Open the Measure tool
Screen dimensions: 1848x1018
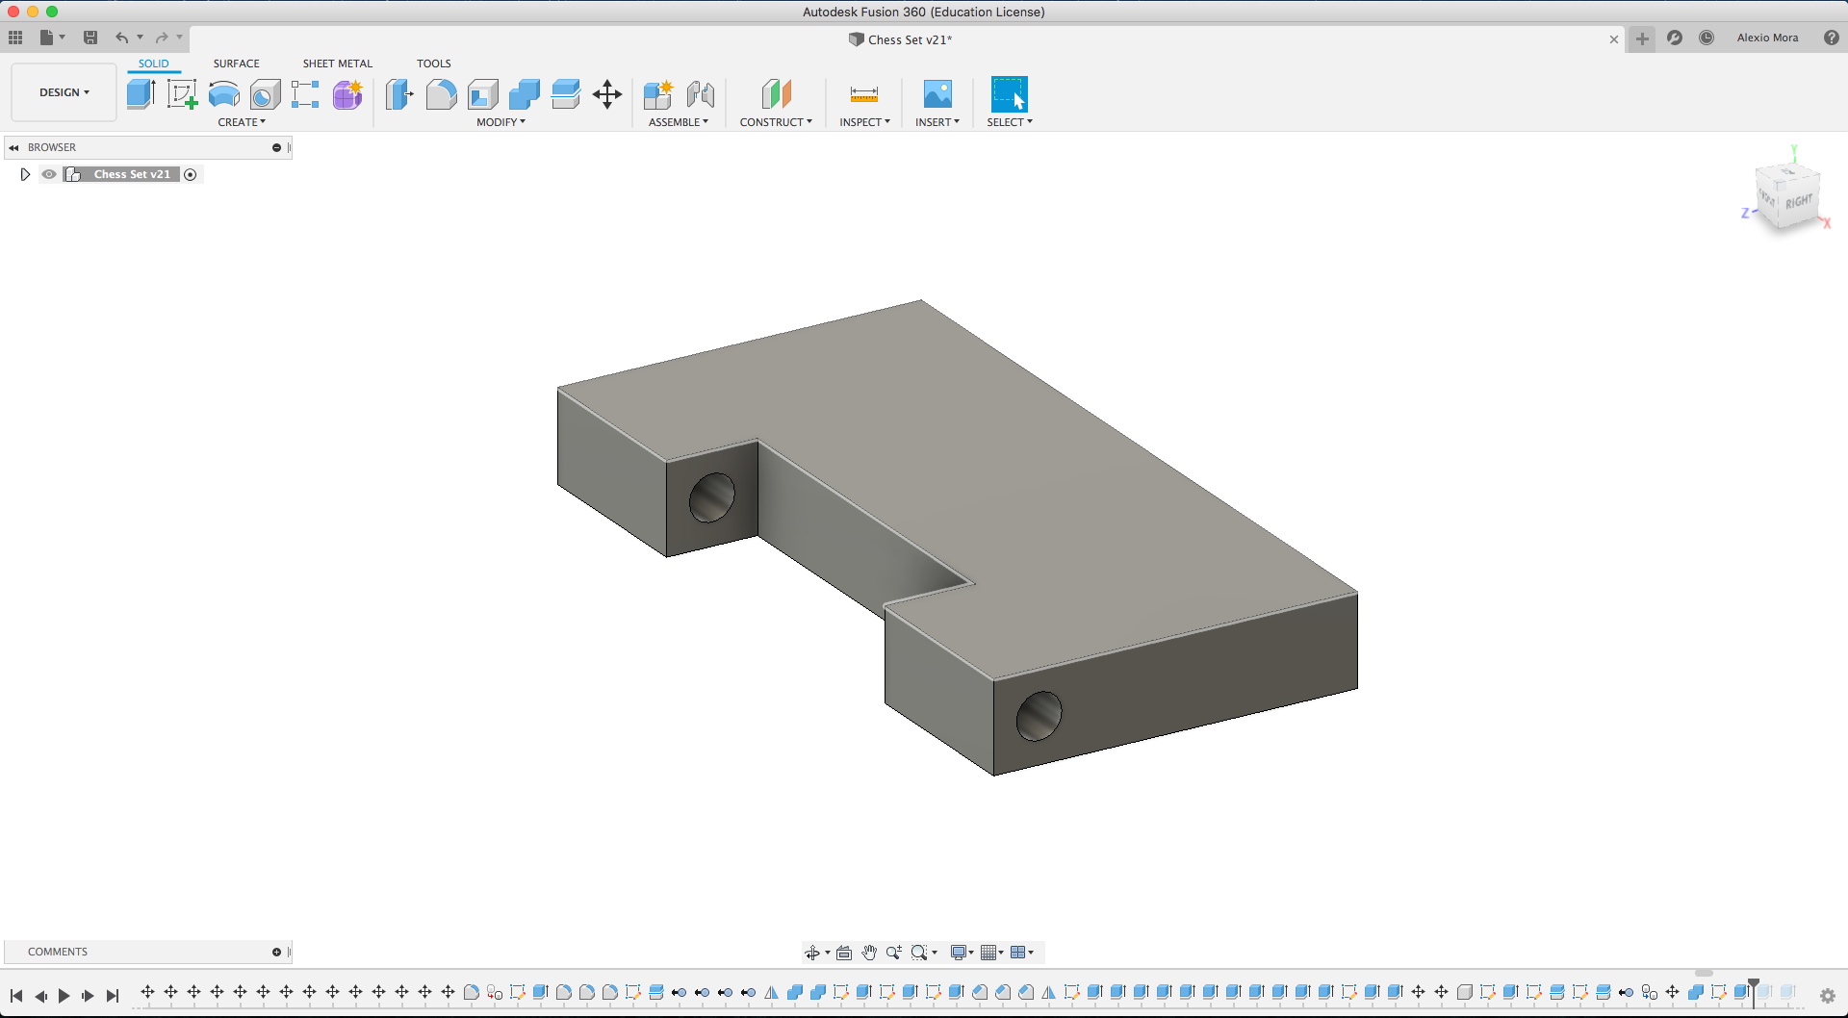864,94
